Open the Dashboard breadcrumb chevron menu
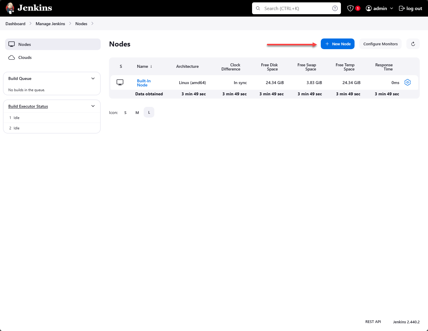 [x=31, y=23]
